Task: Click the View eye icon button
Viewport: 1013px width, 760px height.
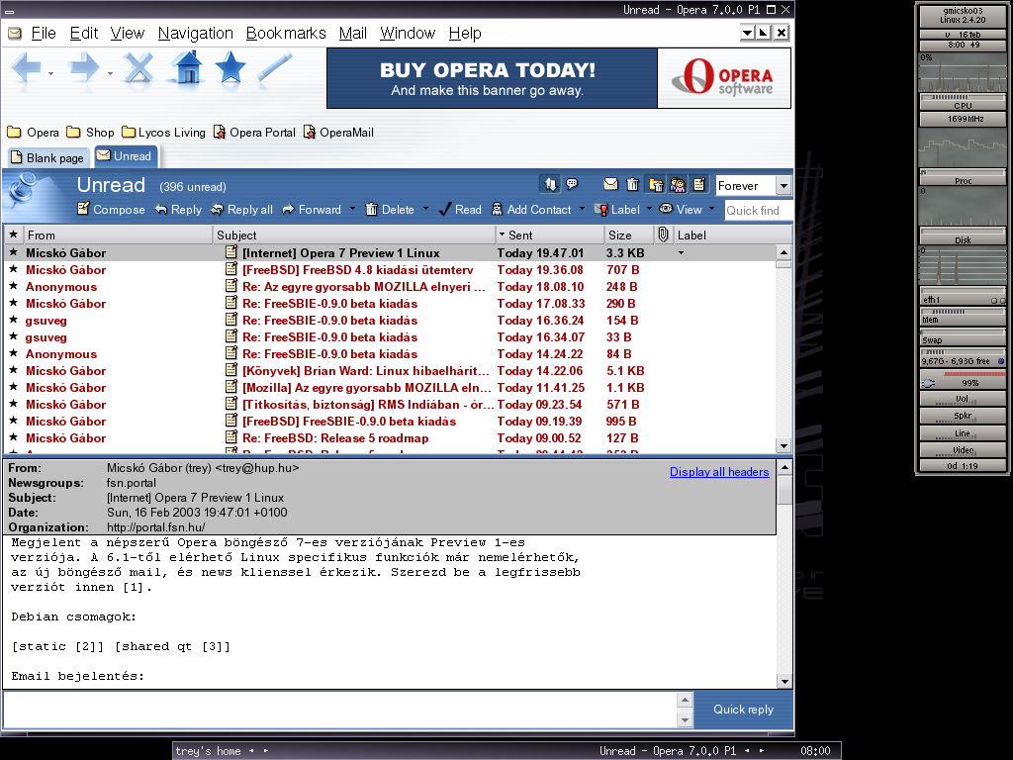Action: 681,210
